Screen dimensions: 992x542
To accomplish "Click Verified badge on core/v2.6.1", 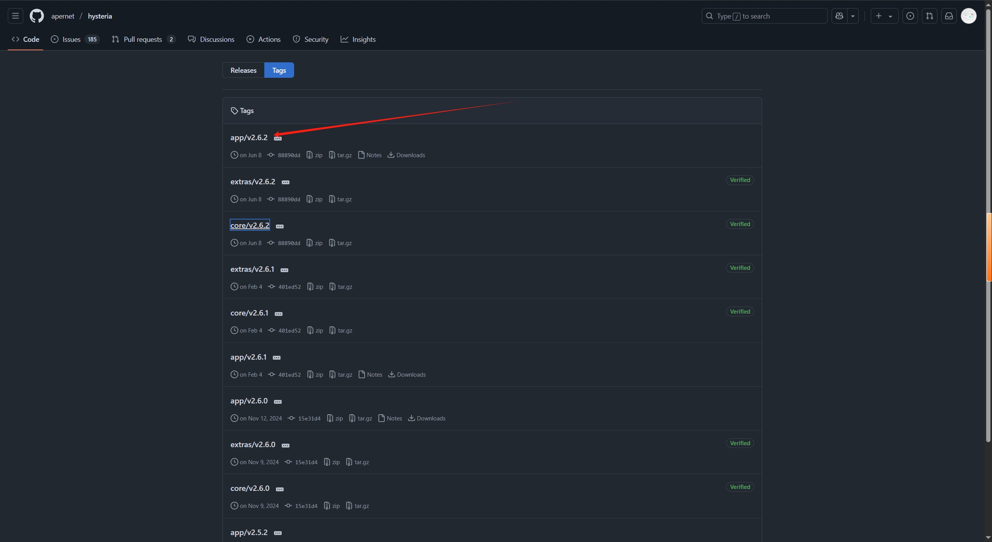I will [740, 312].
